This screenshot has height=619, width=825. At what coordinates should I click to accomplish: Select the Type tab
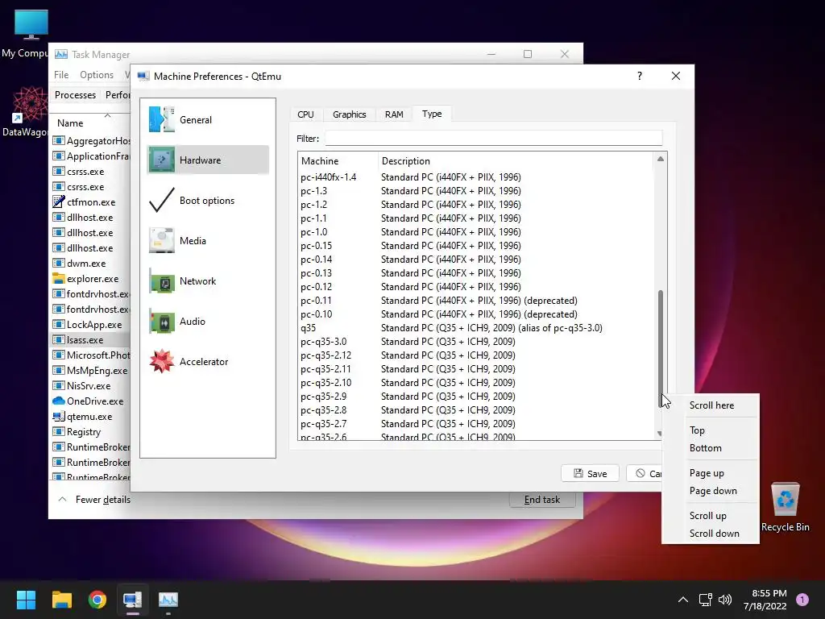[x=432, y=114]
